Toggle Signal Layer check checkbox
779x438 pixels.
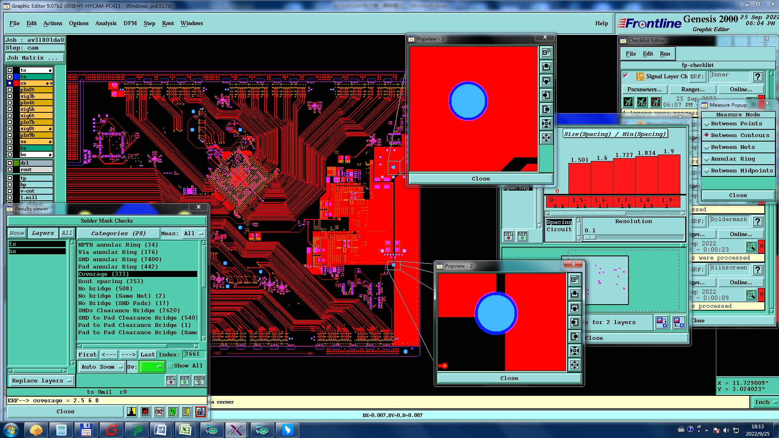pos(626,75)
